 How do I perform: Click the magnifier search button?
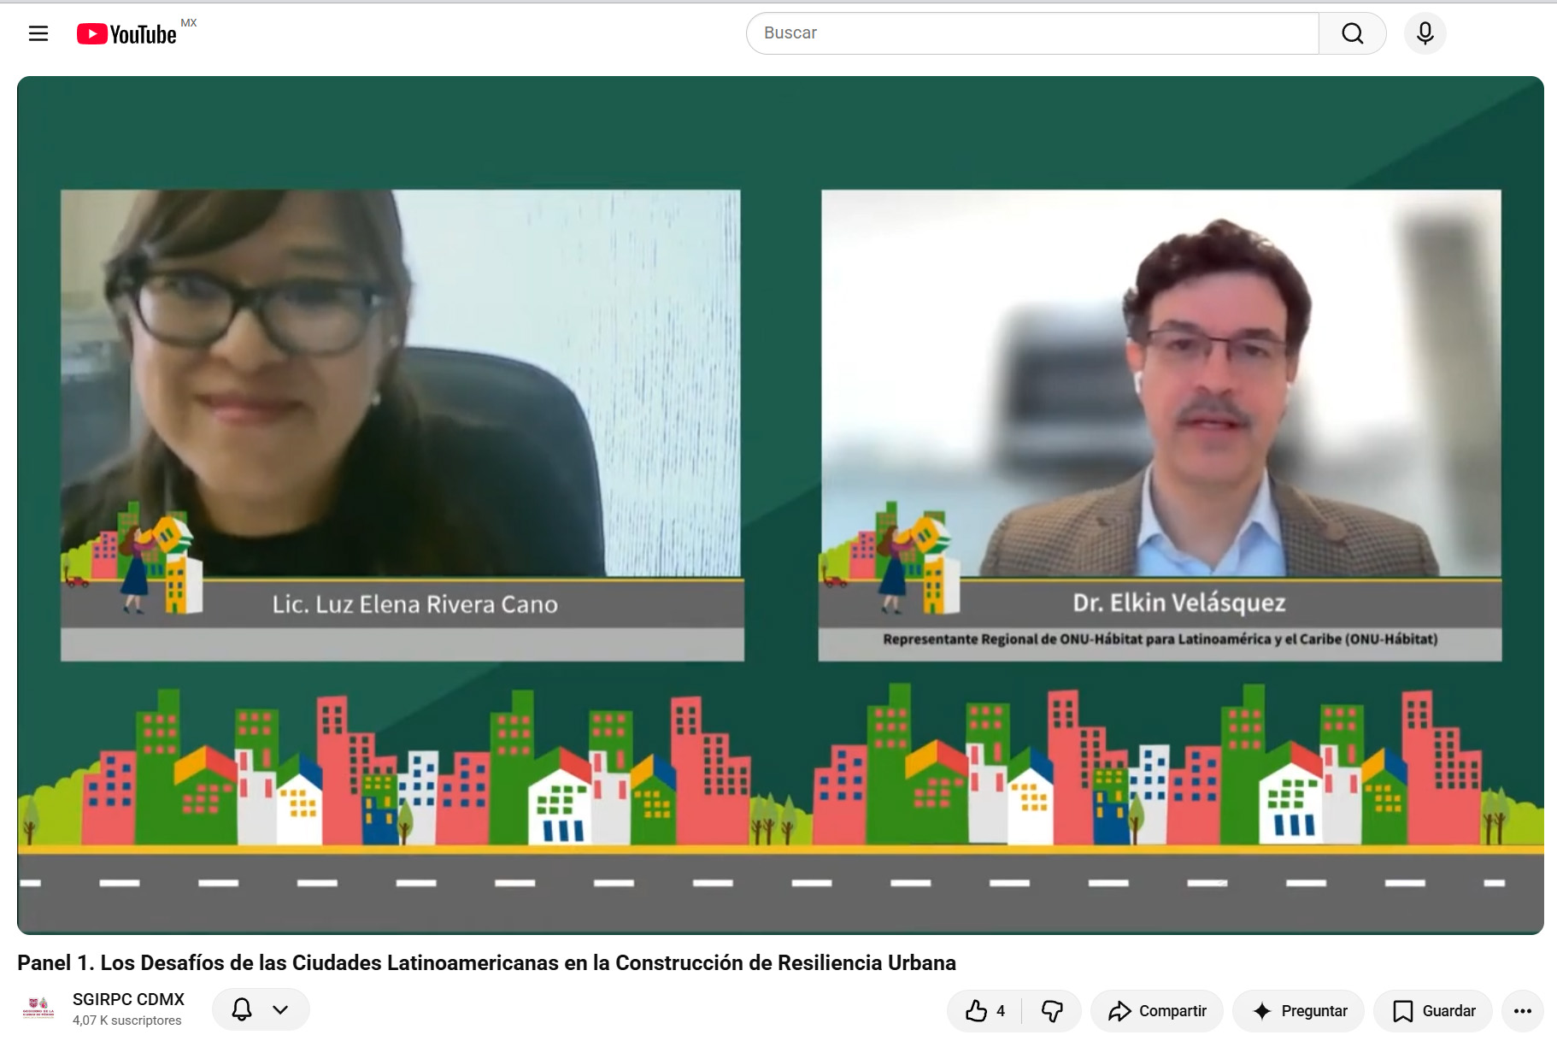(1352, 33)
